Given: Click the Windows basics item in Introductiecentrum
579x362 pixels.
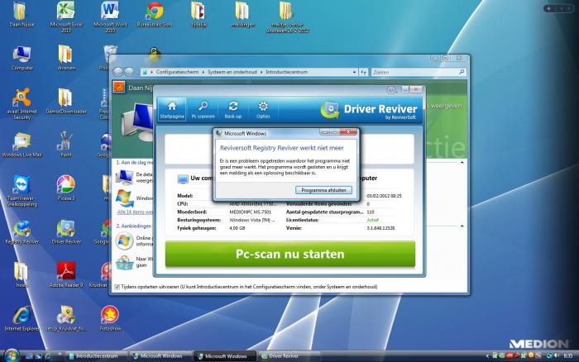Looking at the screenshot, I should (134, 198).
